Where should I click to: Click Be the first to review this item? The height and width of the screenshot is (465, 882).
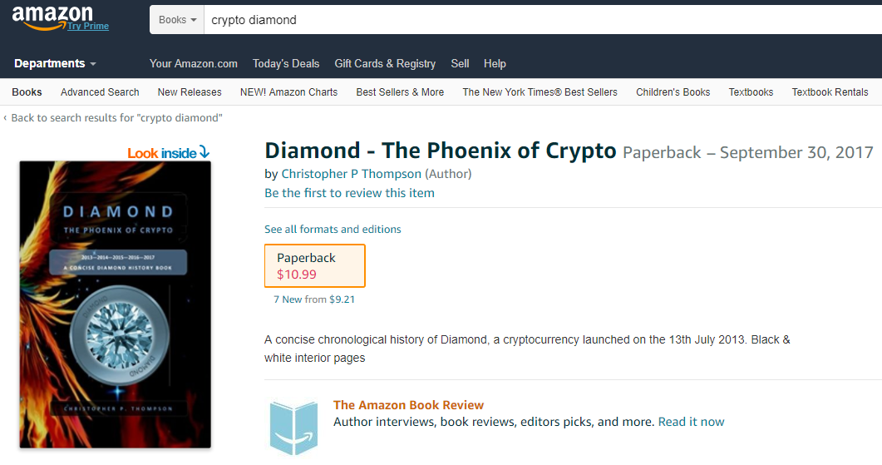[x=349, y=193]
